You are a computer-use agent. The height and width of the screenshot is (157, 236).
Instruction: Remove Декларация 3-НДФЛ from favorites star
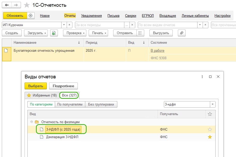click(210, 137)
